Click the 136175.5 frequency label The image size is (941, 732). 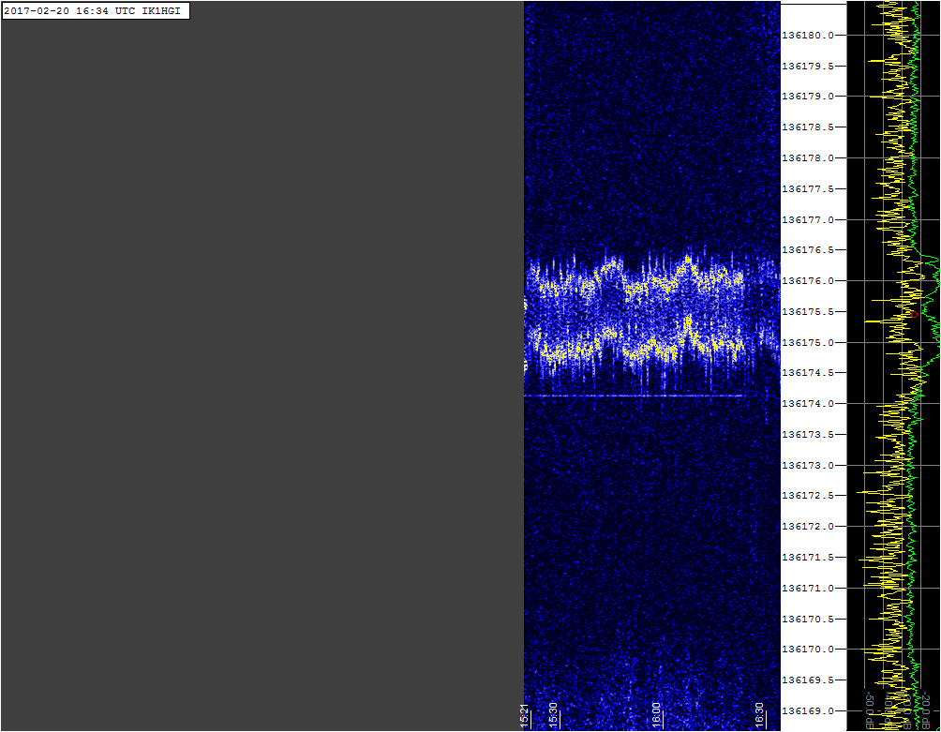click(808, 311)
